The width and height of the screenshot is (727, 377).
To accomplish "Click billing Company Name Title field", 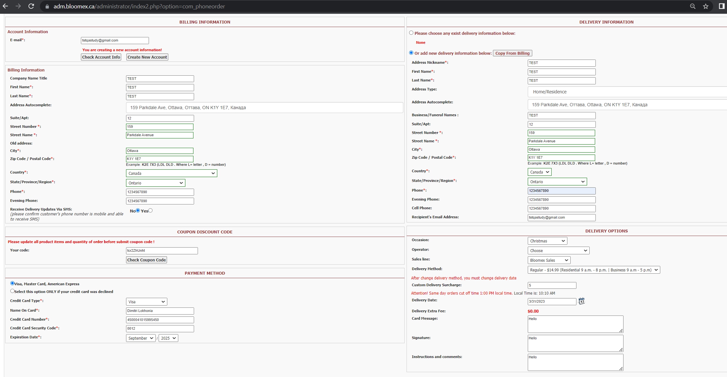I will 160,79.
